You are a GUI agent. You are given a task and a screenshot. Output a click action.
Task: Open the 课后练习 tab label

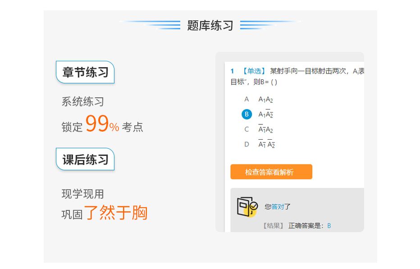85,160
